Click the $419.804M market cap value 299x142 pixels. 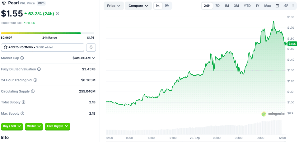pos(82,58)
